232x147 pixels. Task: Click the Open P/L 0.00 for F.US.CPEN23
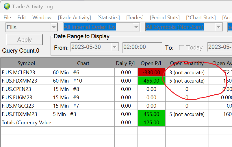tap(151, 89)
